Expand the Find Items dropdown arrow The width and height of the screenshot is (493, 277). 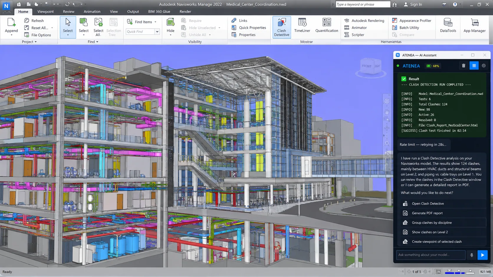[x=155, y=22]
